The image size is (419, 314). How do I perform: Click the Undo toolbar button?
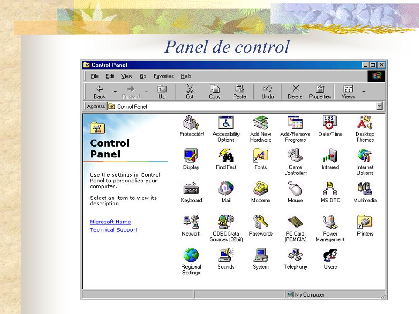[268, 92]
